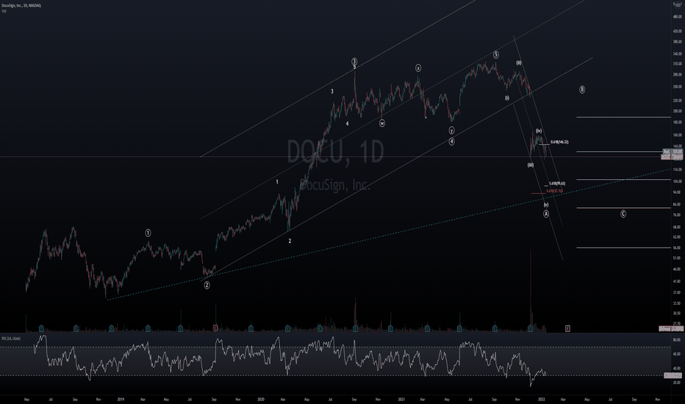Image resolution: width=685 pixels, height=404 pixels.
Task: Click the 2019 label on the time axis
Action: (121, 399)
